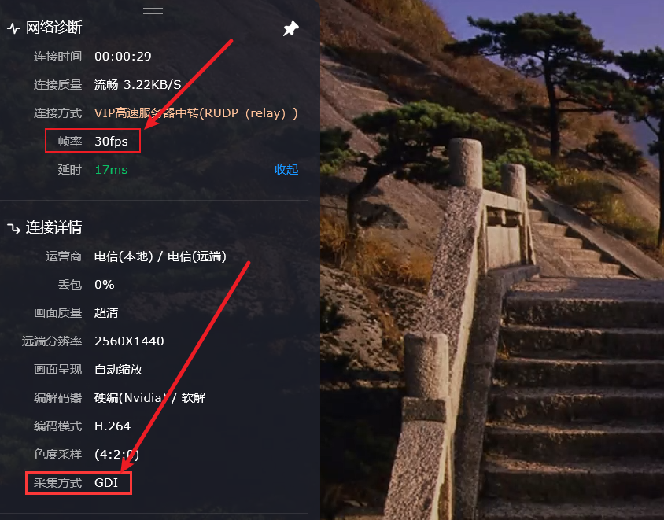664x520 pixels.
Task: Click the 网络诊断 section title
Action: click(53, 28)
